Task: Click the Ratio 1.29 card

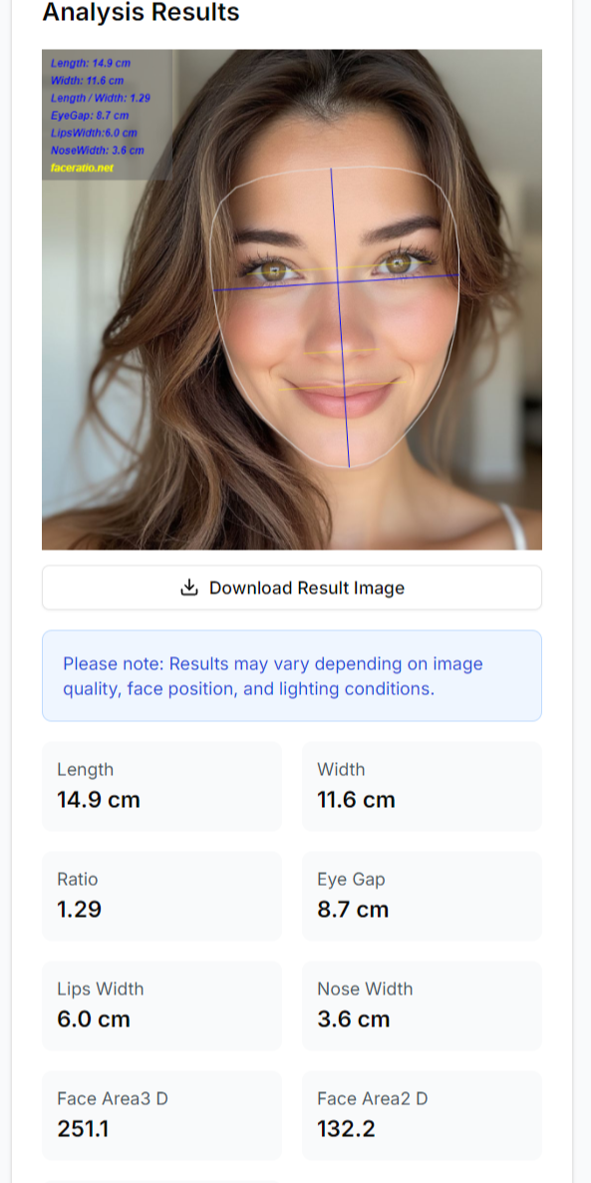Action: (161, 896)
